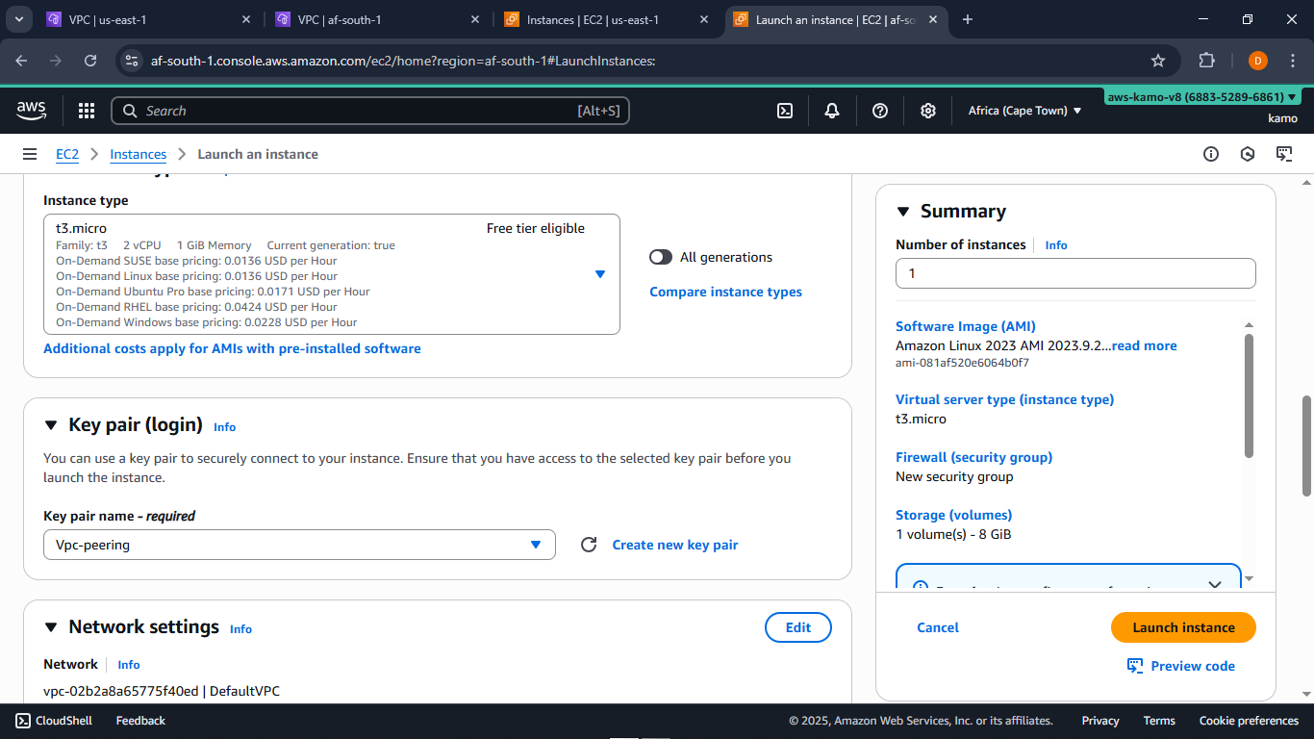Open the settings gear icon
Screen dimensions: 1314x739
click(x=927, y=110)
